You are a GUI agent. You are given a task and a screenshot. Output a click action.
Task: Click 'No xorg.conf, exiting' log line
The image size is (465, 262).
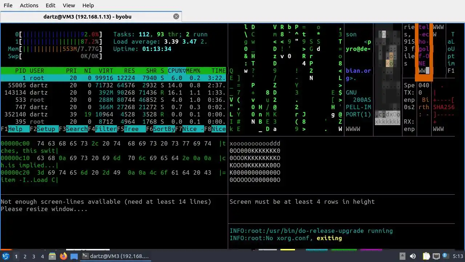[x=286, y=238]
